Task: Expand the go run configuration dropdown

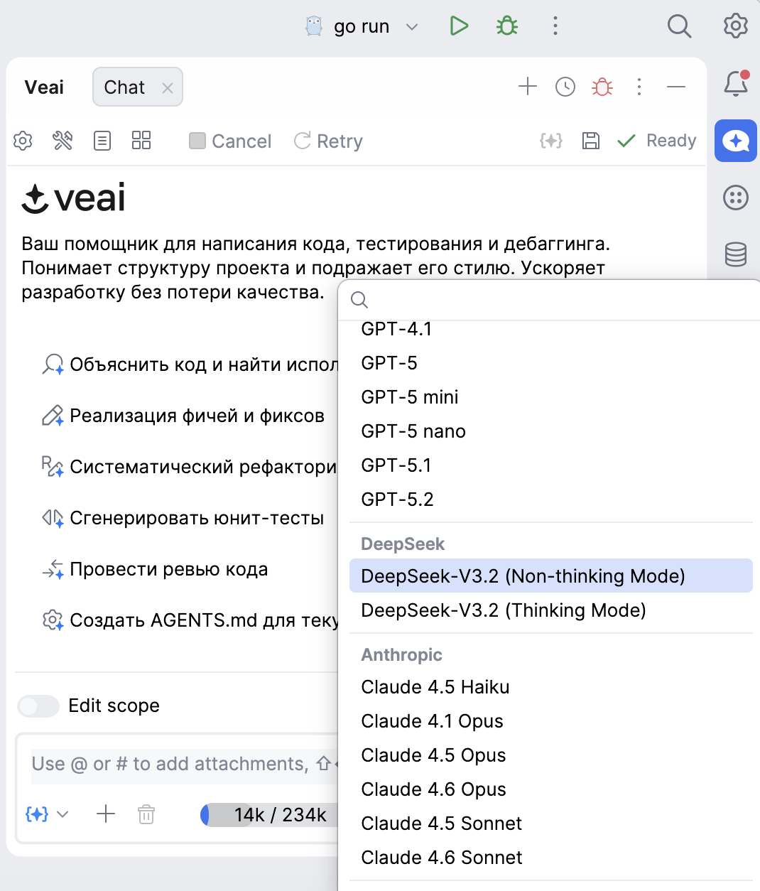Action: click(x=411, y=26)
